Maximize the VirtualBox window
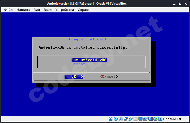This screenshot has height=123, width=190. [180, 4]
